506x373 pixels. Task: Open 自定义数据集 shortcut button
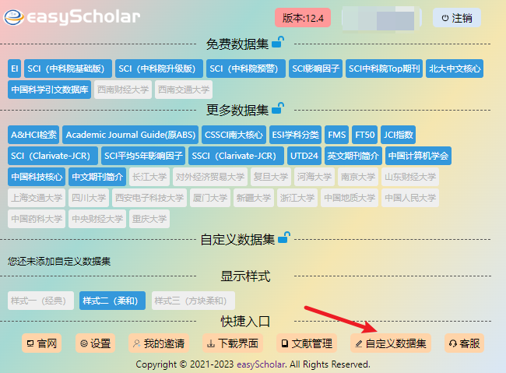tap(391, 343)
